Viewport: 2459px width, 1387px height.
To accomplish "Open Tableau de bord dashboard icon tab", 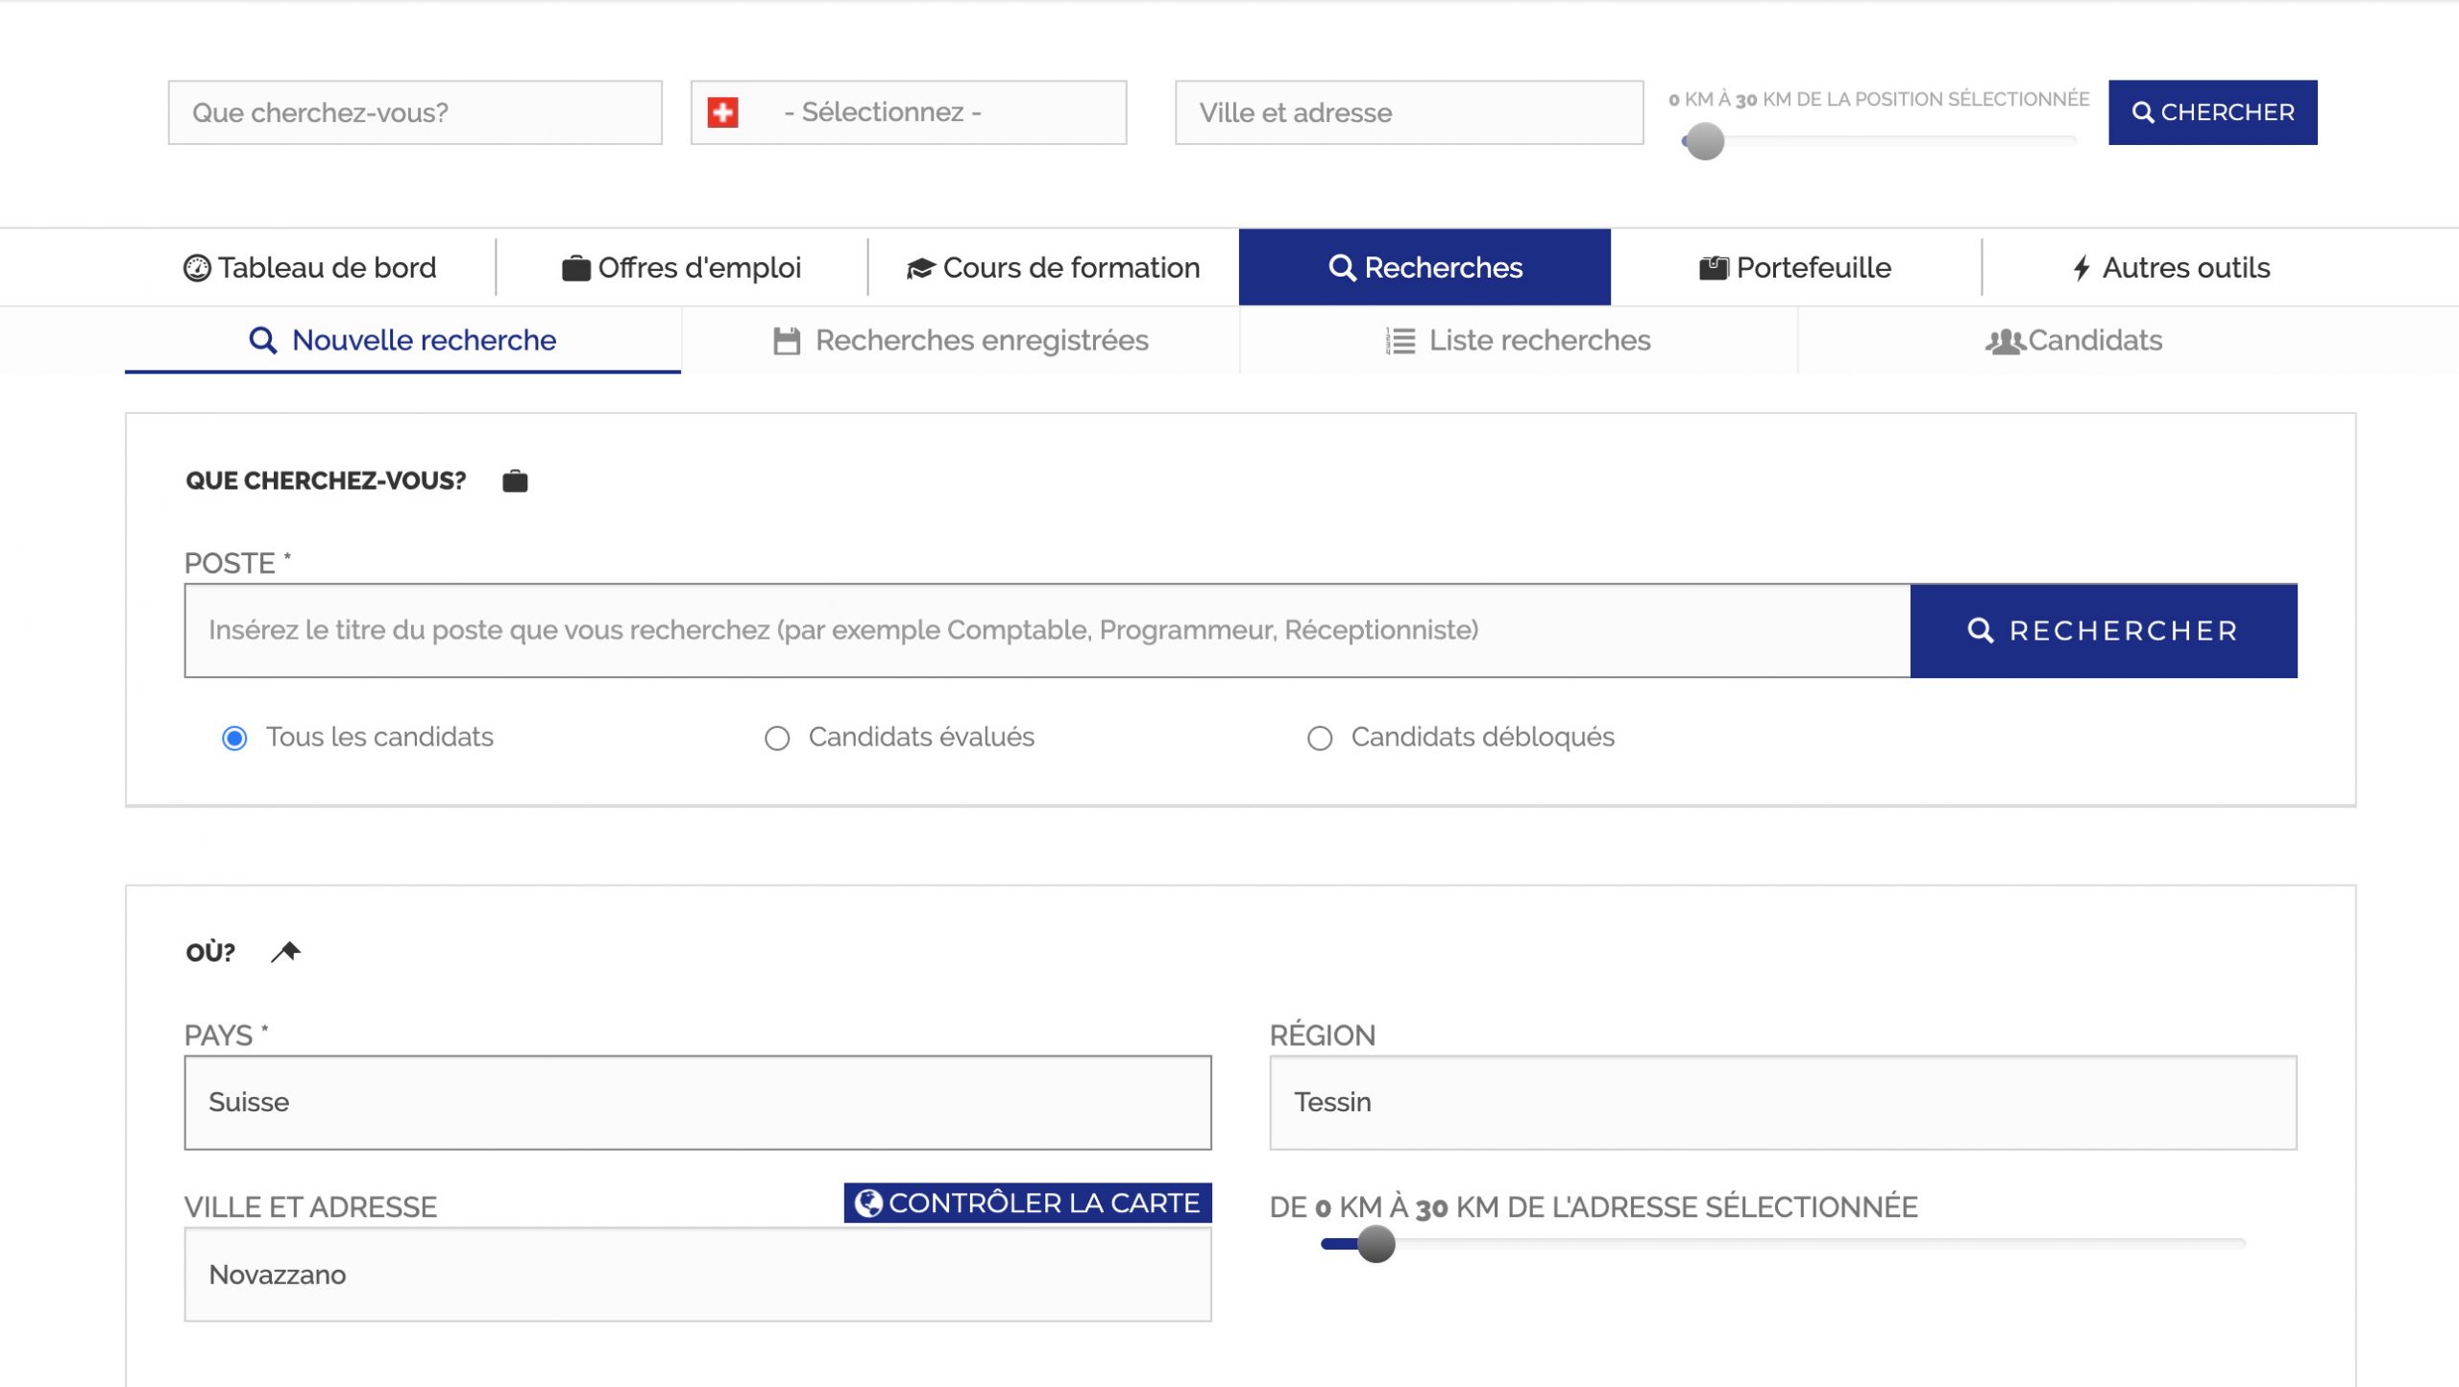I will [x=197, y=268].
